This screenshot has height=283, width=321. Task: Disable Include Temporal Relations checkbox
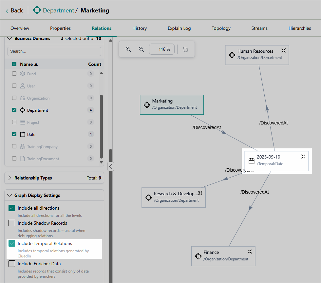point(12,243)
